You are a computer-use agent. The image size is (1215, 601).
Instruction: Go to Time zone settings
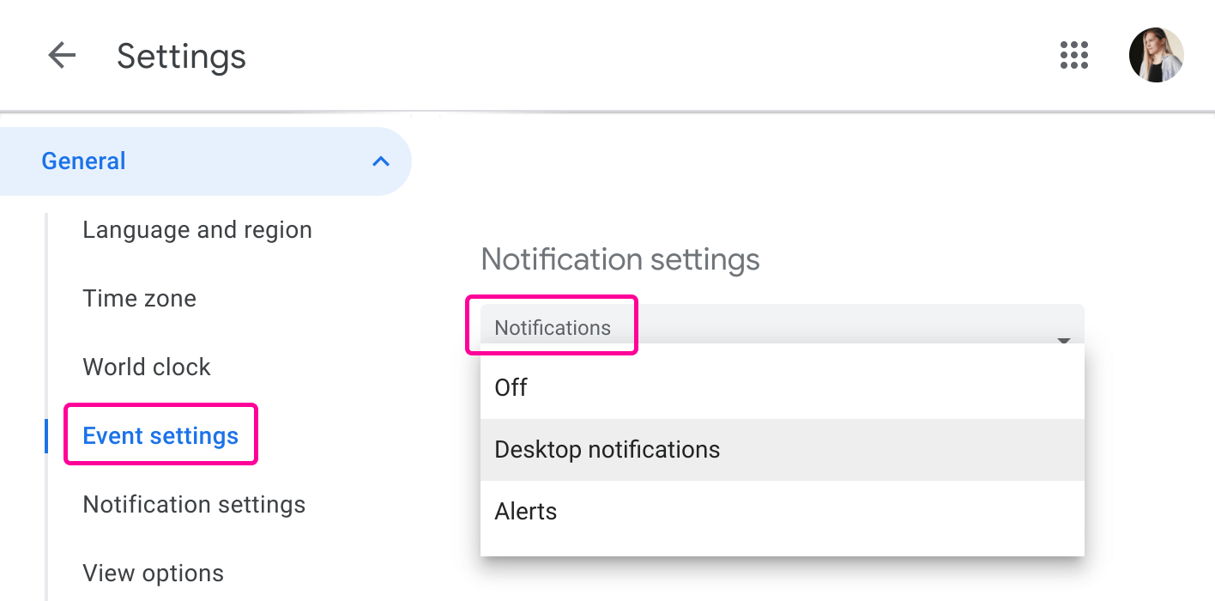(139, 298)
